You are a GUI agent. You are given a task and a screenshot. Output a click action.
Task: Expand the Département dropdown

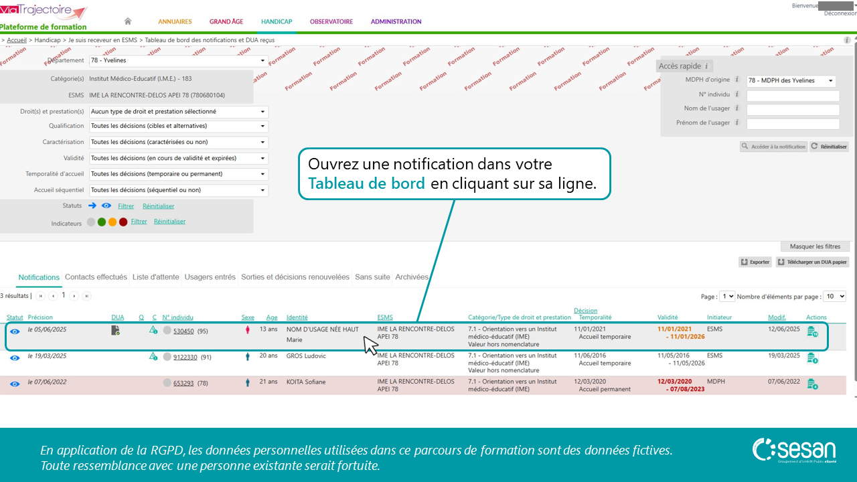coord(178,61)
